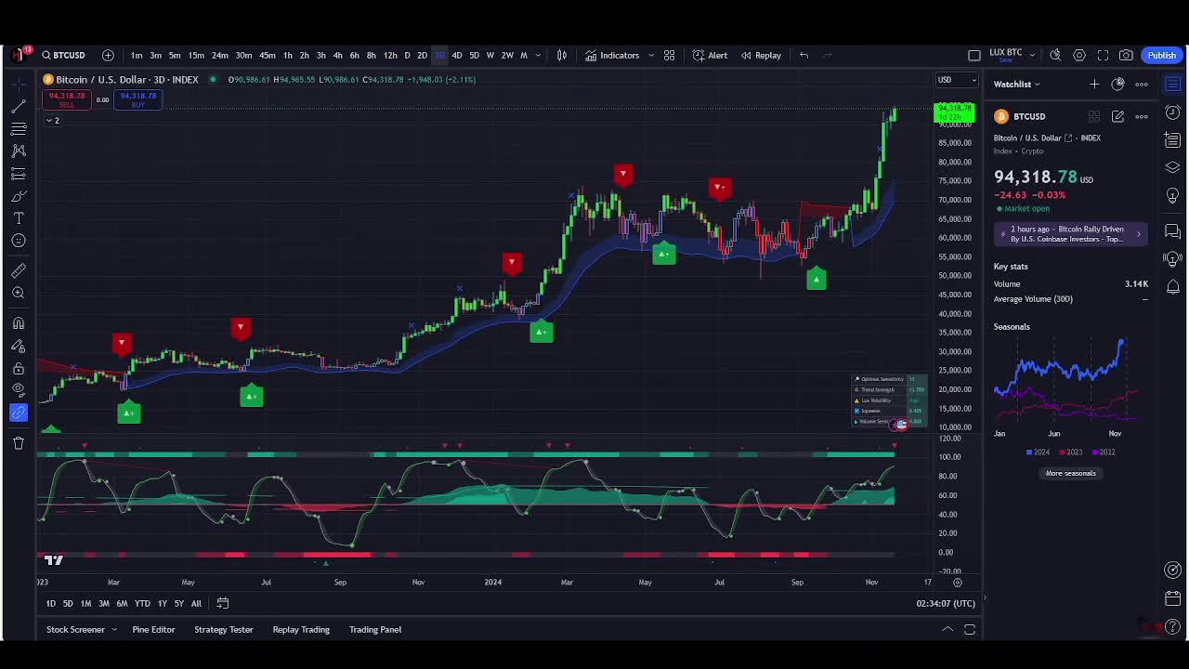Open the candlestick chart type selector
Image resolution: width=1189 pixels, height=669 pixels.
[562, 56]
